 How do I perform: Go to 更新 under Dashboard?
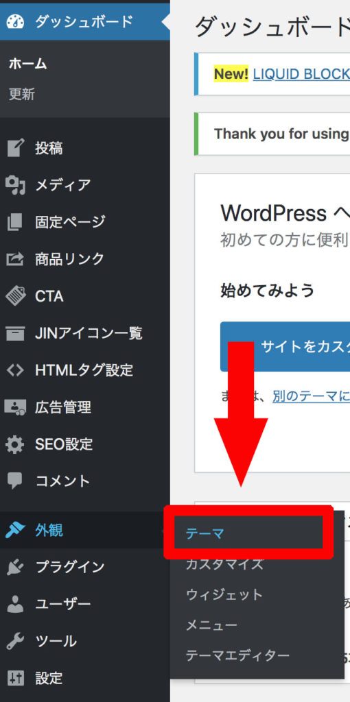(22, 95)
